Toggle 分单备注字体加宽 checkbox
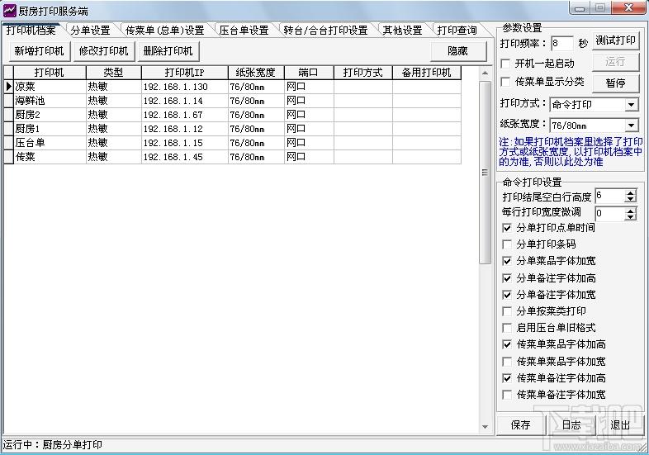Image resolution: width=649 pixels, height=455 pixels. 507,294
